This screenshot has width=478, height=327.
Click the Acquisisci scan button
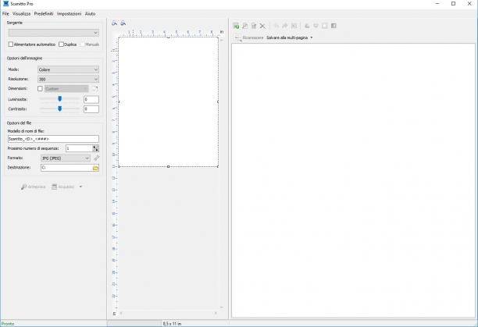62,187
